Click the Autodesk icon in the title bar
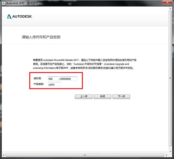The width and height of the screenshot is (174, 159). pos(3,3)
